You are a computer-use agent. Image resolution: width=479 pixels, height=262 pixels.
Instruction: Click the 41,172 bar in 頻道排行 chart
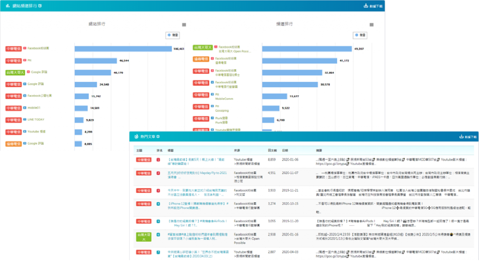[x=300, y=61]
